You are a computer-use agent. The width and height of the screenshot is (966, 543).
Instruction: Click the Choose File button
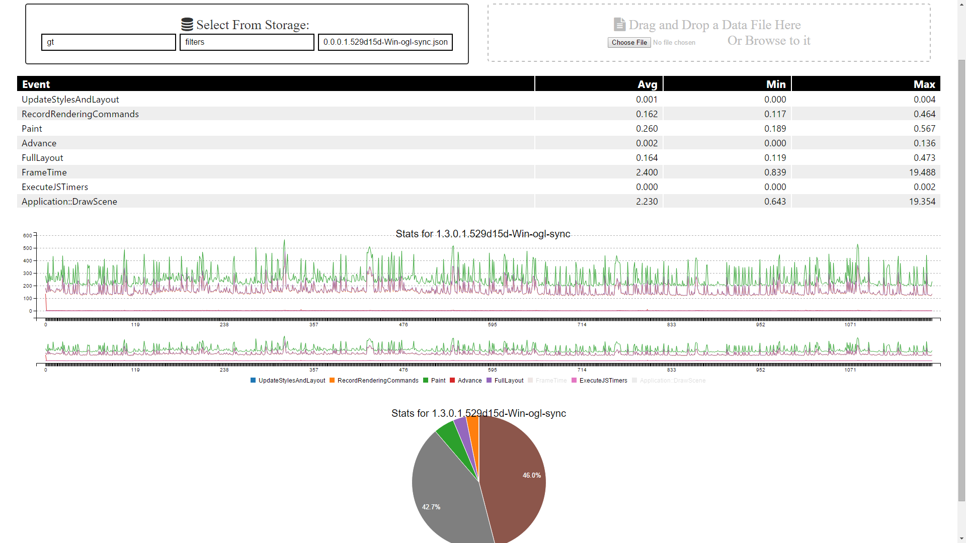(629, 42)
